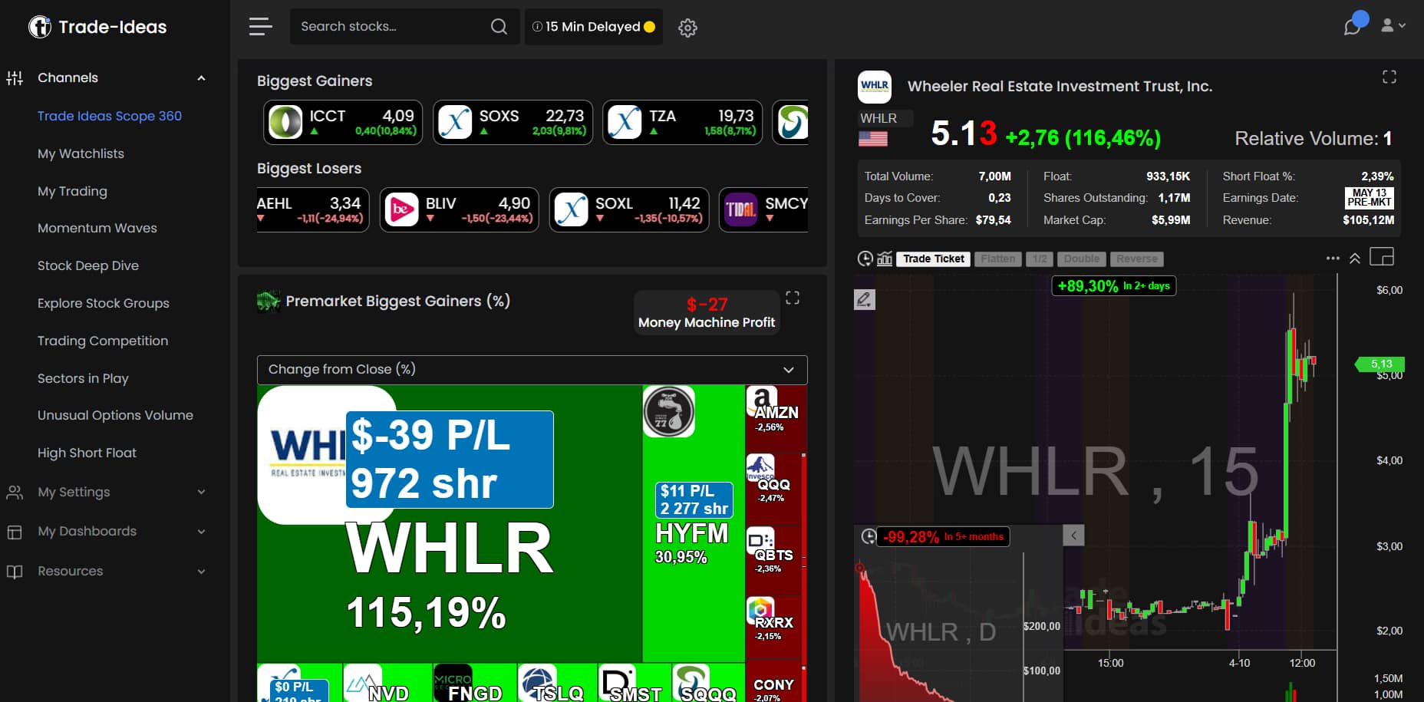Image resolution: width=1424 pixels, height=702 pixels.
Task: Click the Double position button
Action: 1082,259
